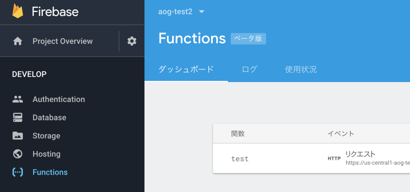Click the us-central1 request URL
The image size is (410, 192).
pos(378,163)
